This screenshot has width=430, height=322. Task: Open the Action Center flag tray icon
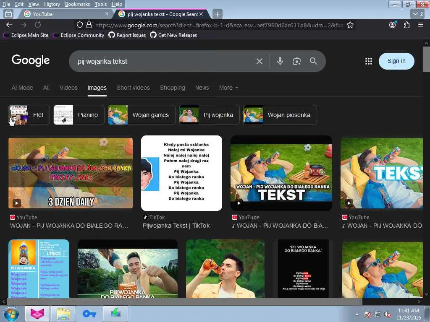coord(367,314)
